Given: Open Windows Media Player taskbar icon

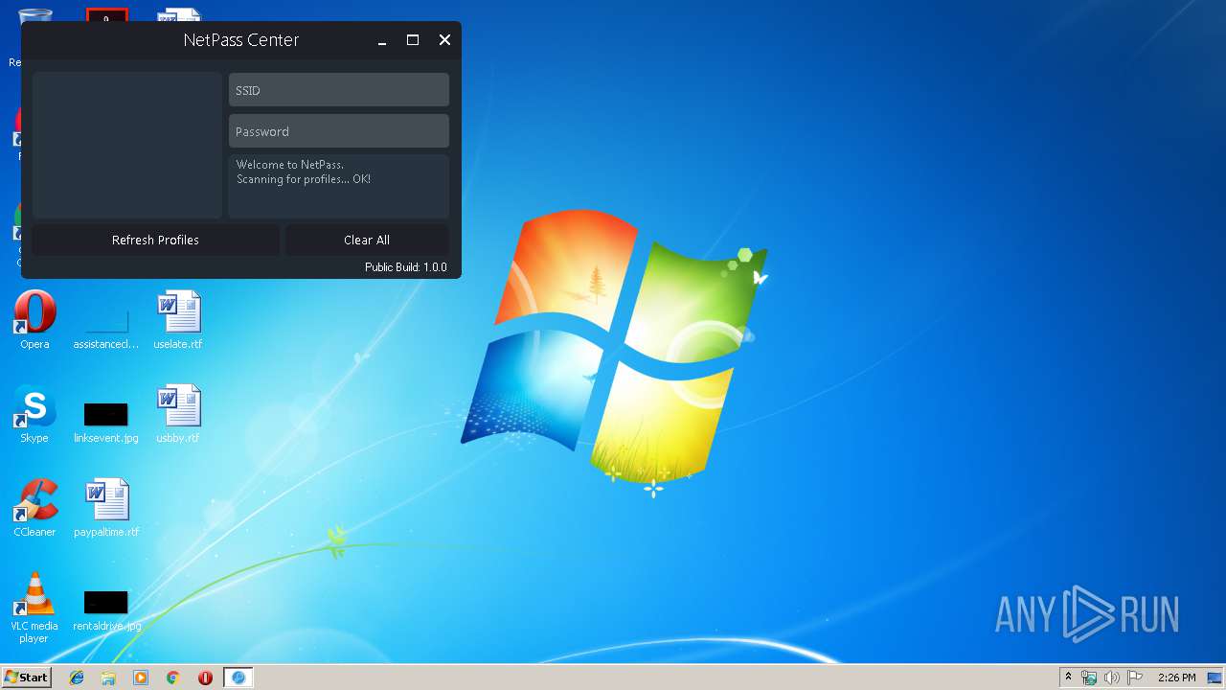Looking at the screenshot, I should (141, 678).
